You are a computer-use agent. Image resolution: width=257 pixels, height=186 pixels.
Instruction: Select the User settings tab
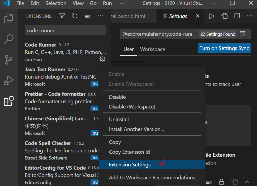(129, 49)
